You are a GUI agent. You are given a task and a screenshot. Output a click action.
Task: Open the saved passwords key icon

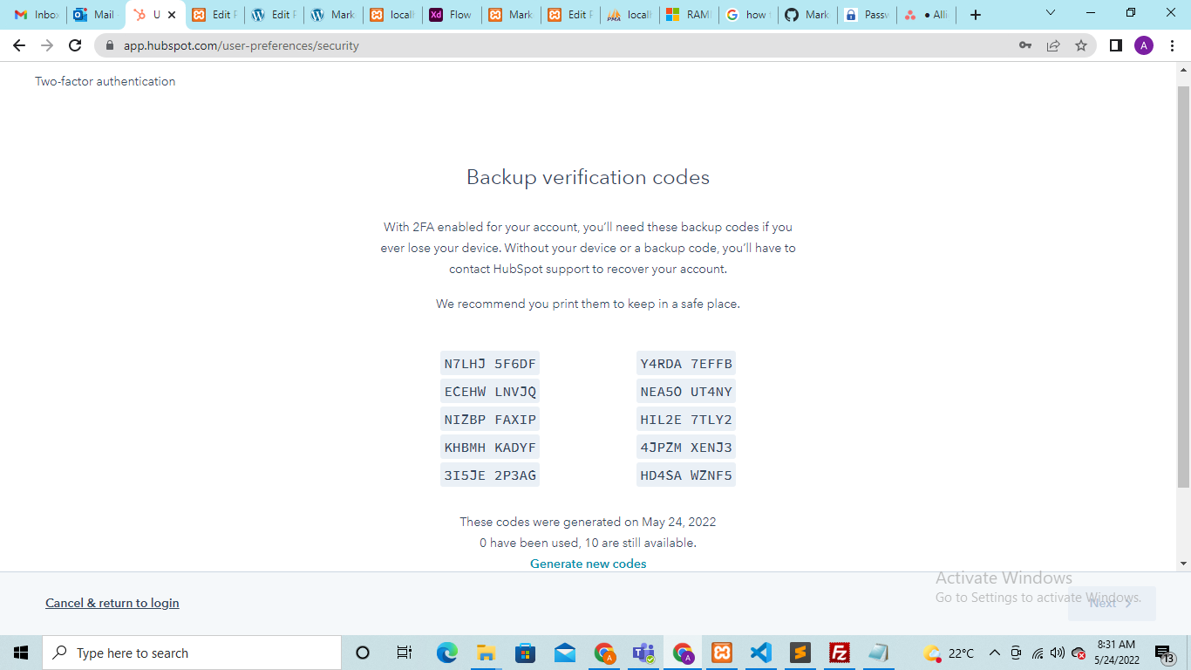1025,45
